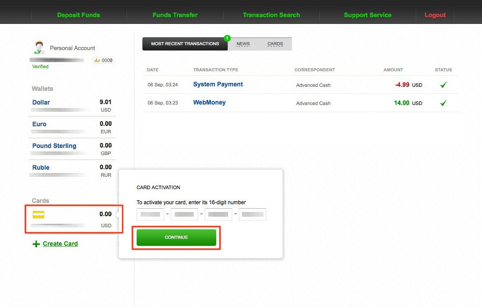Click the bar chart icon next to 0000
The image size is (482, 307).
point(97,60)
